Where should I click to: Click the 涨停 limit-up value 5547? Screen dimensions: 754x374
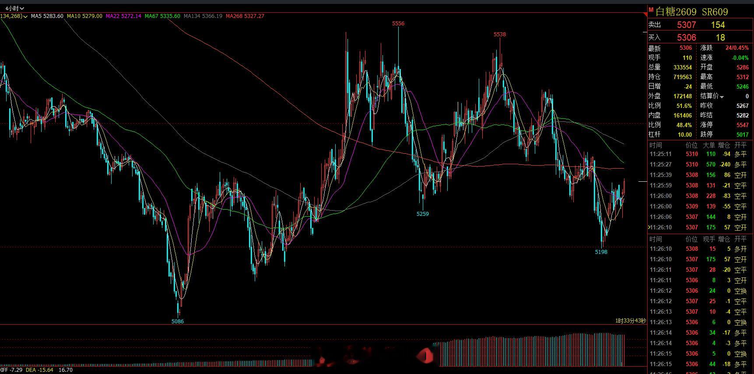pos(743,125)
